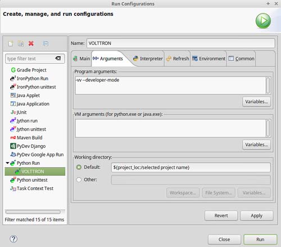Select the Default working directory radio button
Screen dimensions: 281x247
point(79,167)
